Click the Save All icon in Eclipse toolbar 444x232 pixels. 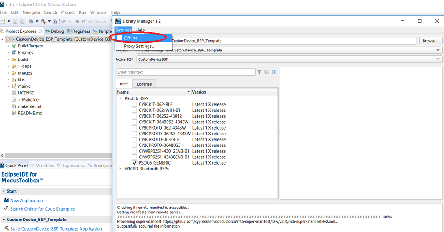pos(22,21)
